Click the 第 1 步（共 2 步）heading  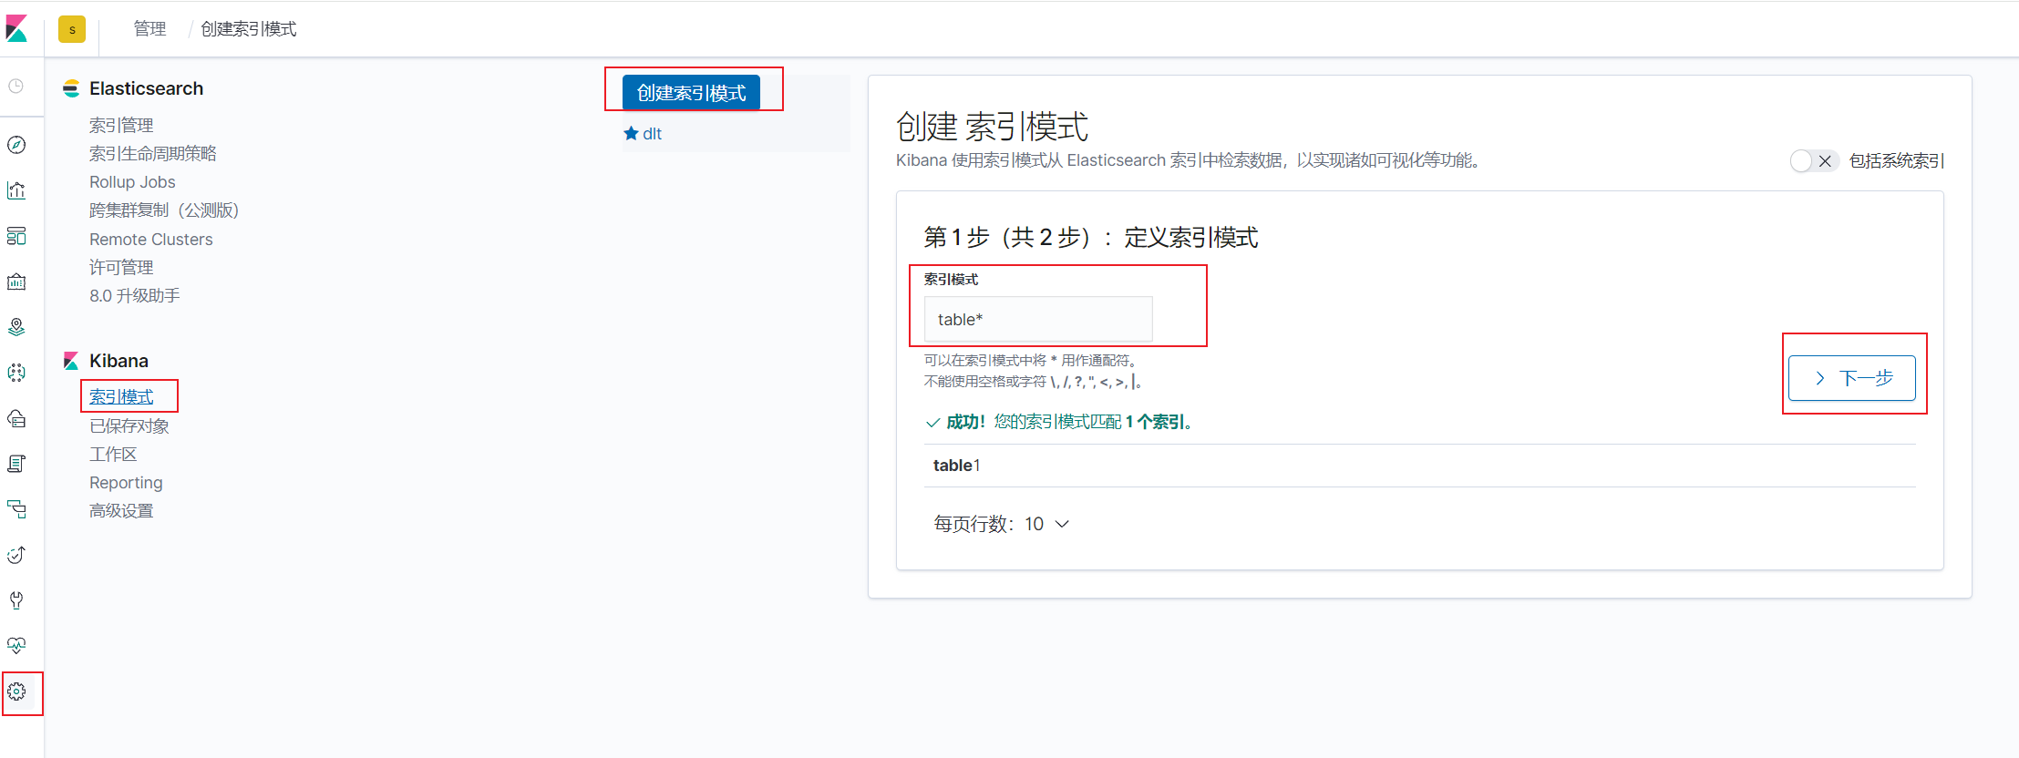pos(1091,238)
